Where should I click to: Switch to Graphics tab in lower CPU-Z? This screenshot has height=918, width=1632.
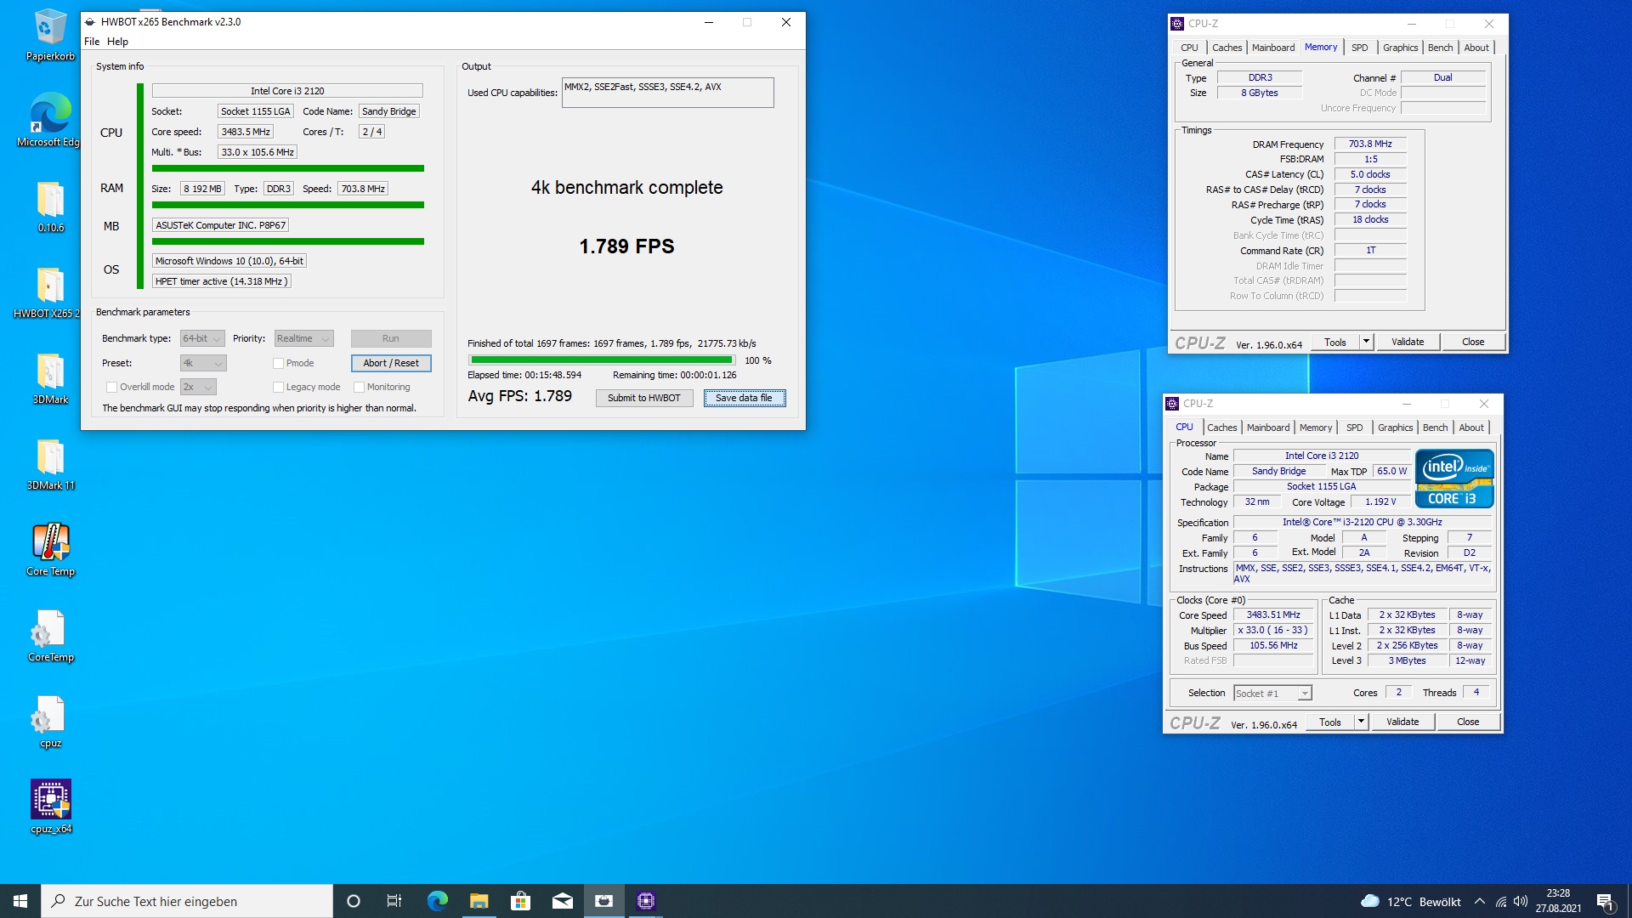1395,428
